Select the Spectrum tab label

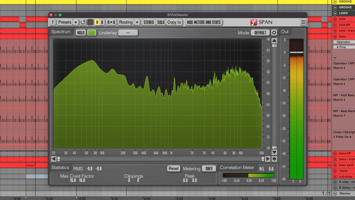61,32
